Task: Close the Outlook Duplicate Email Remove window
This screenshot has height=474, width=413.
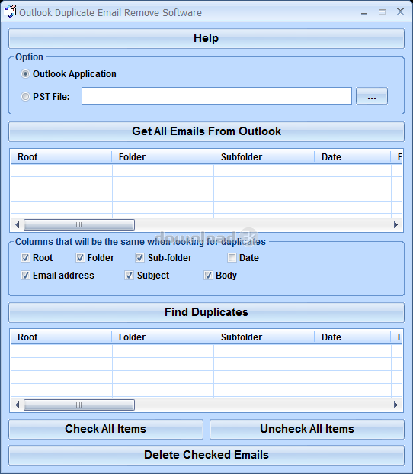Action: click(400, 11)
